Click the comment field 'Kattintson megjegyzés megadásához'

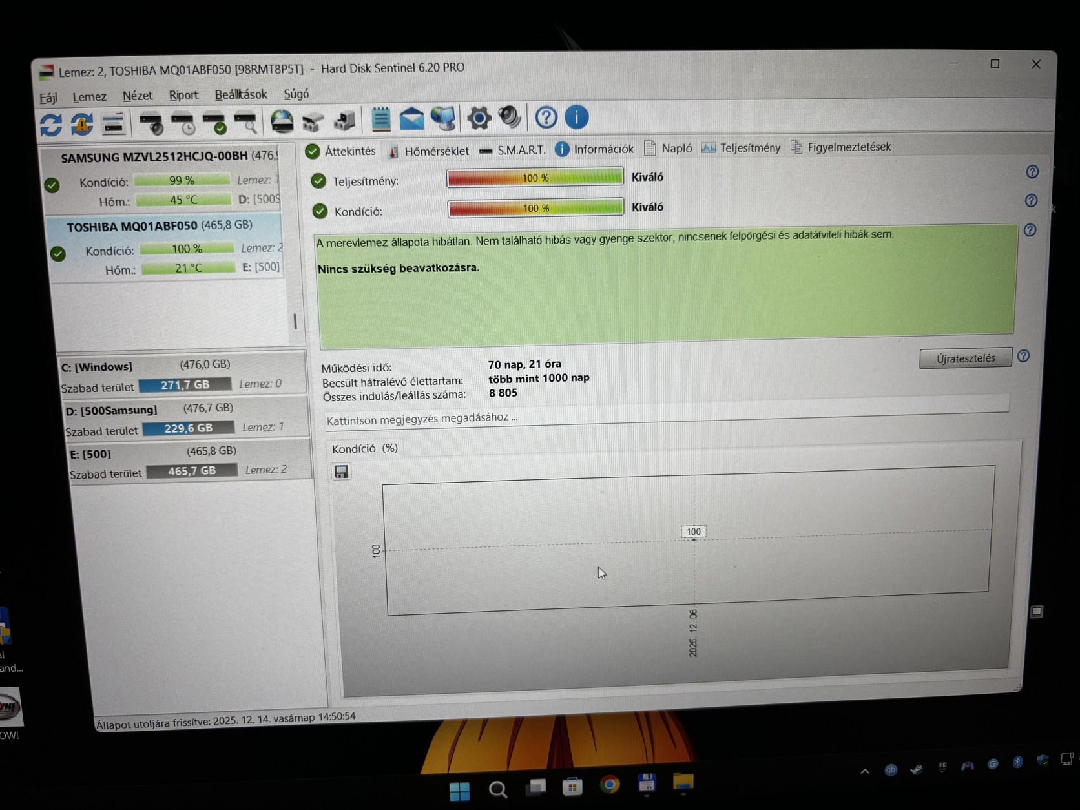tap(667, 413)
